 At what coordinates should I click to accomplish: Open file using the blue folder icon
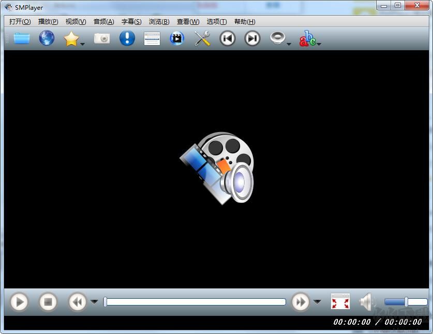click(x=22, y=38)
